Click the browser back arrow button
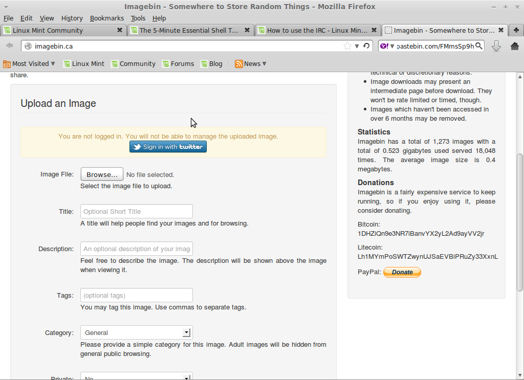524x380 pixels. 9,46
